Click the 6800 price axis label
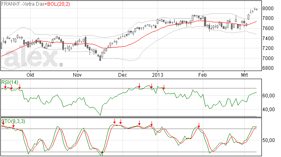The width and height of the screenshot is (281, 157). point(268,68)
